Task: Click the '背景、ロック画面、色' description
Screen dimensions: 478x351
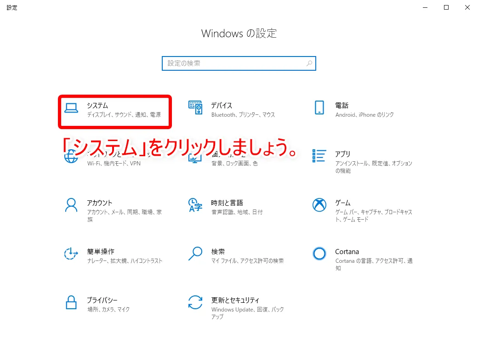Action: [234, 163]
